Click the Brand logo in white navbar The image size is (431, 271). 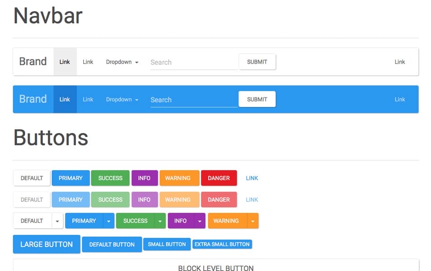33,61
